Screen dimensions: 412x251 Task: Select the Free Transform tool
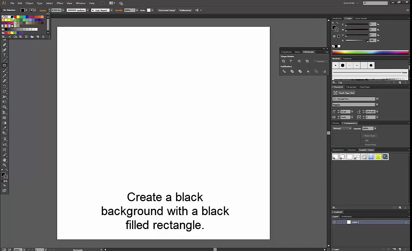(x=5, y=102)
